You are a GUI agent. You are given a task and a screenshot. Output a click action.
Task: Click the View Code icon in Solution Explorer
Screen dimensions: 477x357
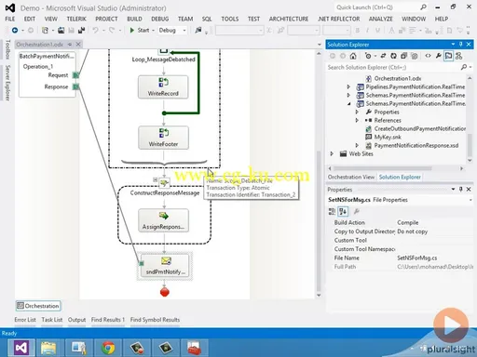click(428, 56)
